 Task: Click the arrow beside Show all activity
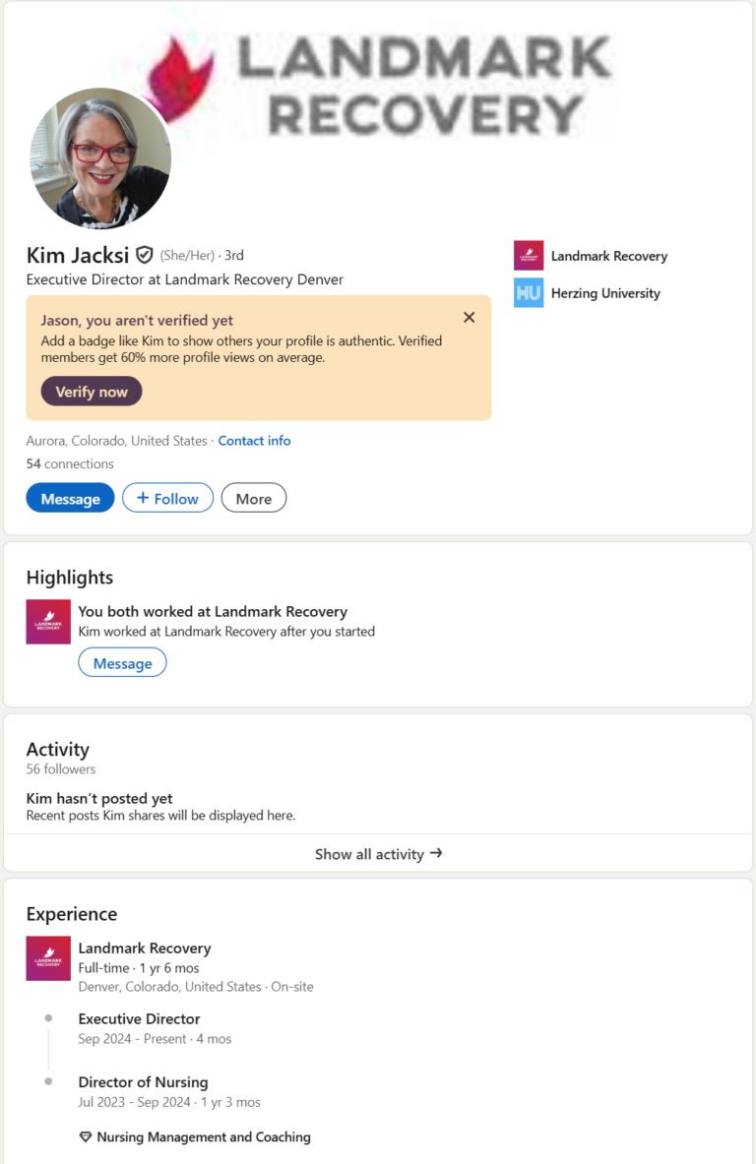click(436, 853)
